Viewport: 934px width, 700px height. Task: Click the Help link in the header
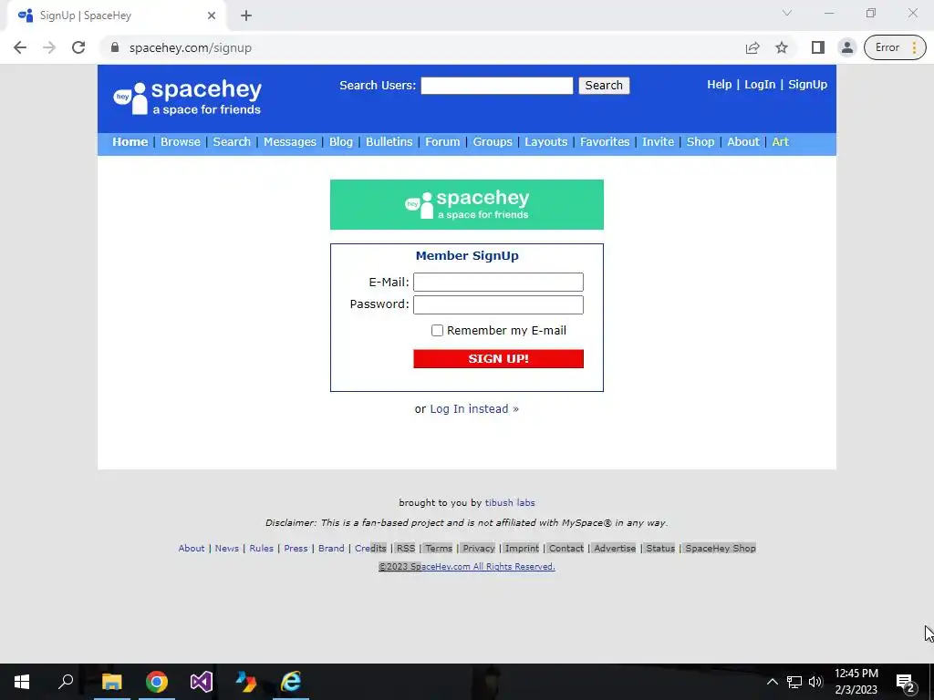pyautogui.click(x=719, y=85)
